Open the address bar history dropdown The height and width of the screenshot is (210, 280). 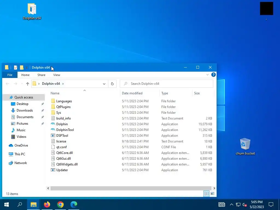pyautogui.click(x=104, y=84)
